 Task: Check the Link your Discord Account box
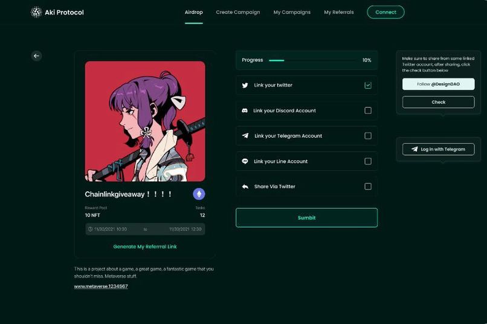[368, 110]
